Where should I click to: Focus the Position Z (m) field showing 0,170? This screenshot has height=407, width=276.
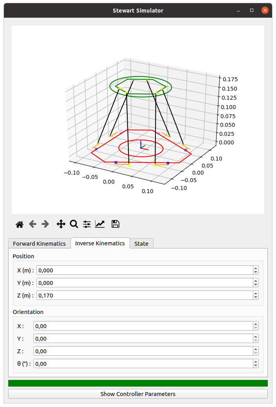coord(145,295)
